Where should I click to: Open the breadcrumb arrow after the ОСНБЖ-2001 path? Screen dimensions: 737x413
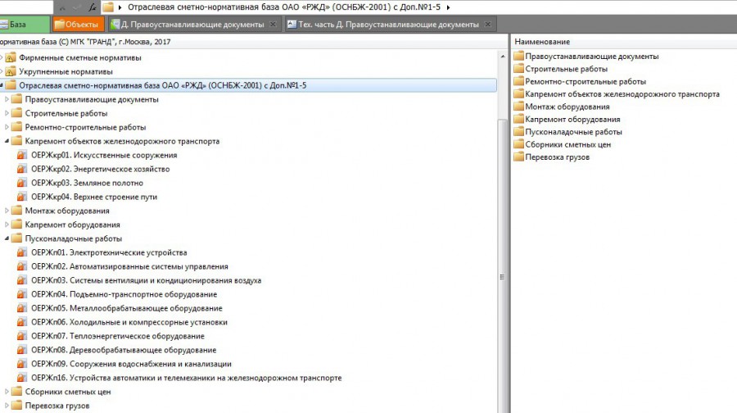pos(448,7)
